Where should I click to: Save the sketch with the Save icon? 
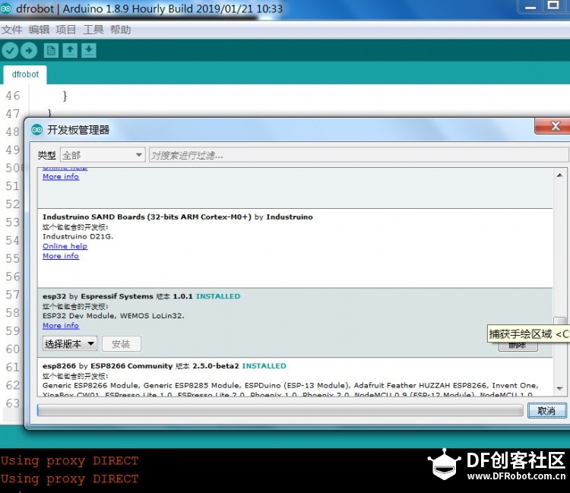click(89, 50)
